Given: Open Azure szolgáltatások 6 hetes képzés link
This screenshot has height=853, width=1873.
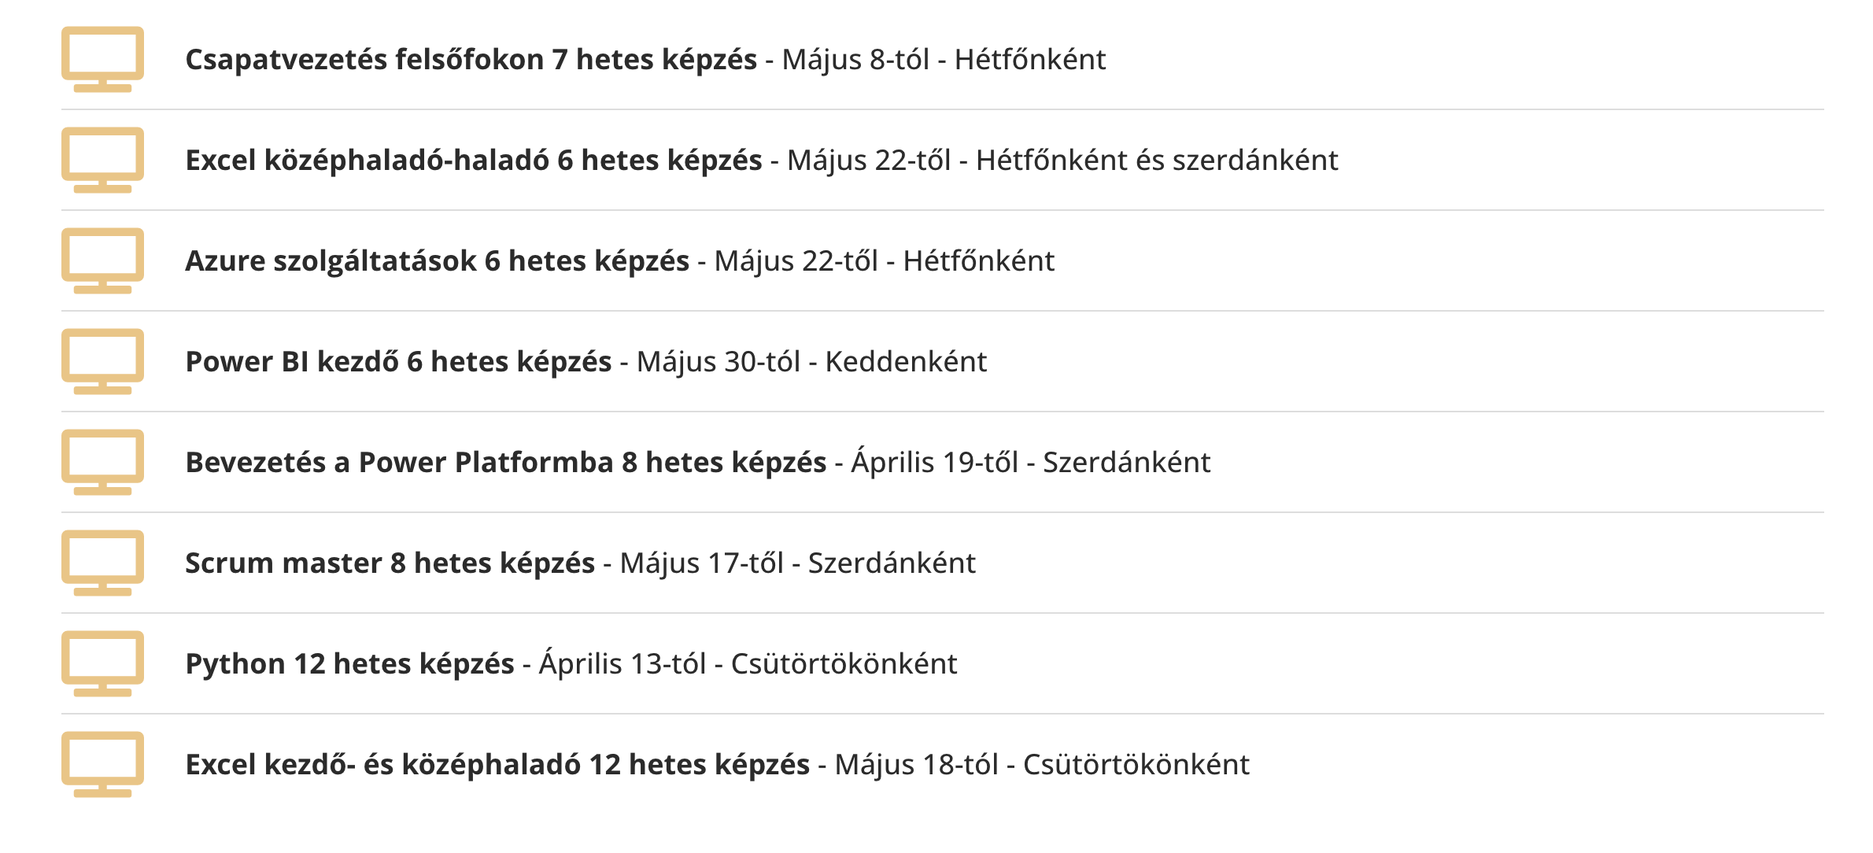Looking at the screenshot, I should point(437,261).
